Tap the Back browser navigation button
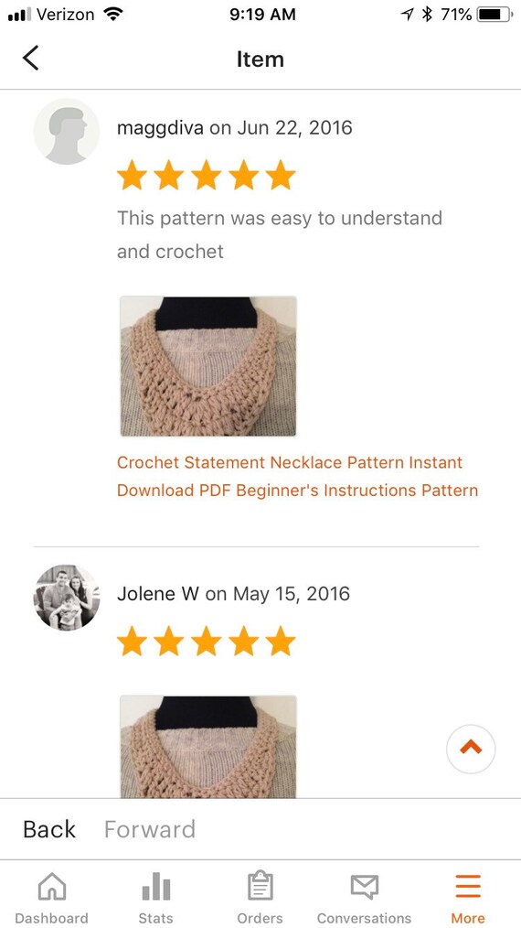Screen dimensions: 521x928 pyautogui.click(x=49, y=829)
